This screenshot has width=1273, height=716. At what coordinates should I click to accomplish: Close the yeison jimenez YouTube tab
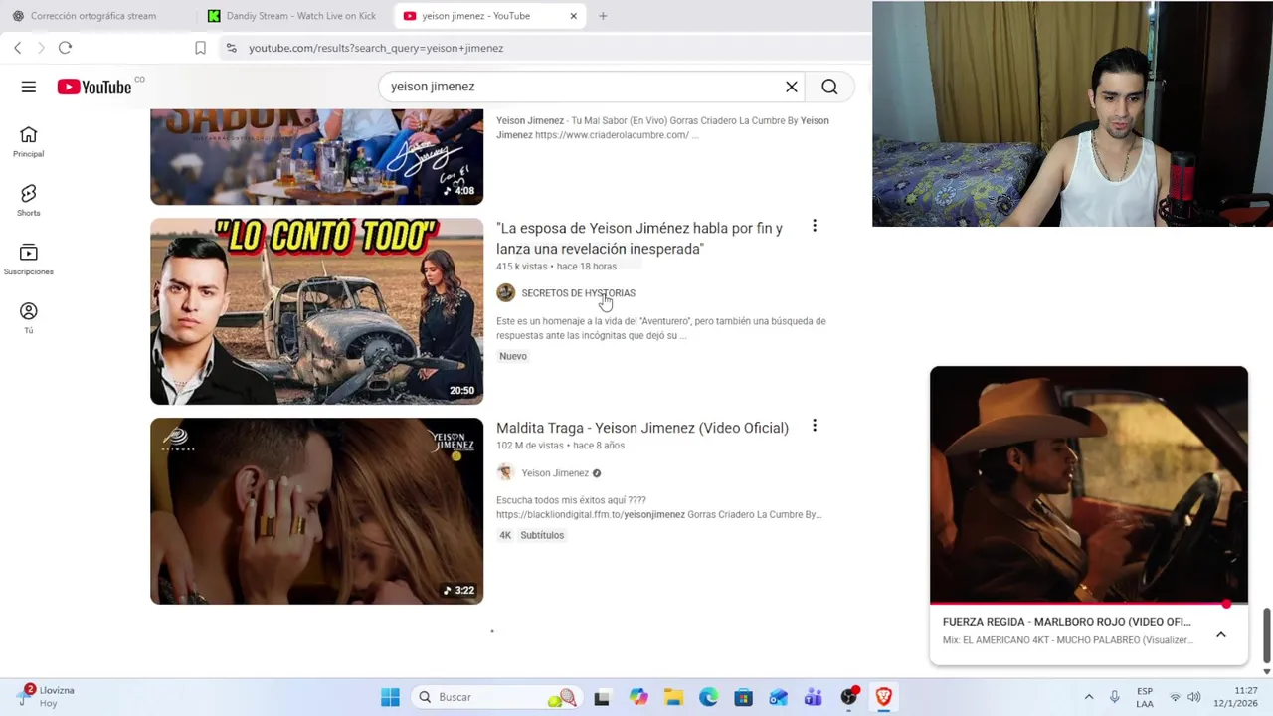pyautogui.click(x=573, y=16)
